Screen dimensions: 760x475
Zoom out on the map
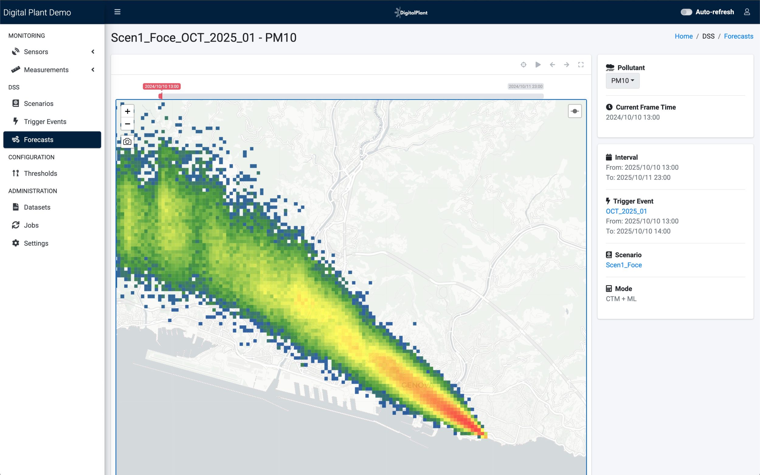click(x=127, y=124)
